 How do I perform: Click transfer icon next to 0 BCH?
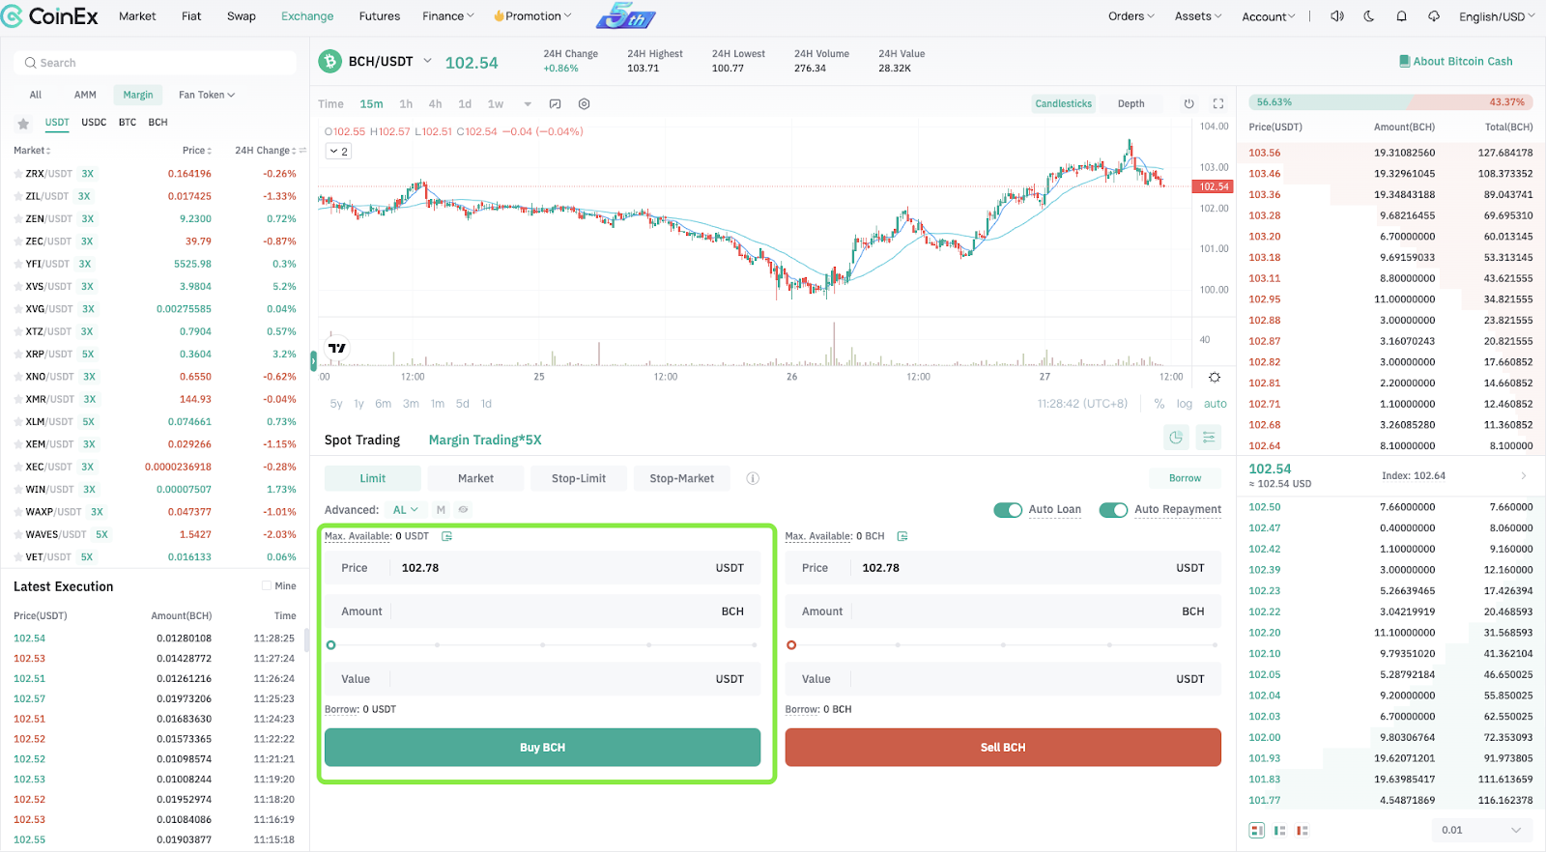(902, 536)
